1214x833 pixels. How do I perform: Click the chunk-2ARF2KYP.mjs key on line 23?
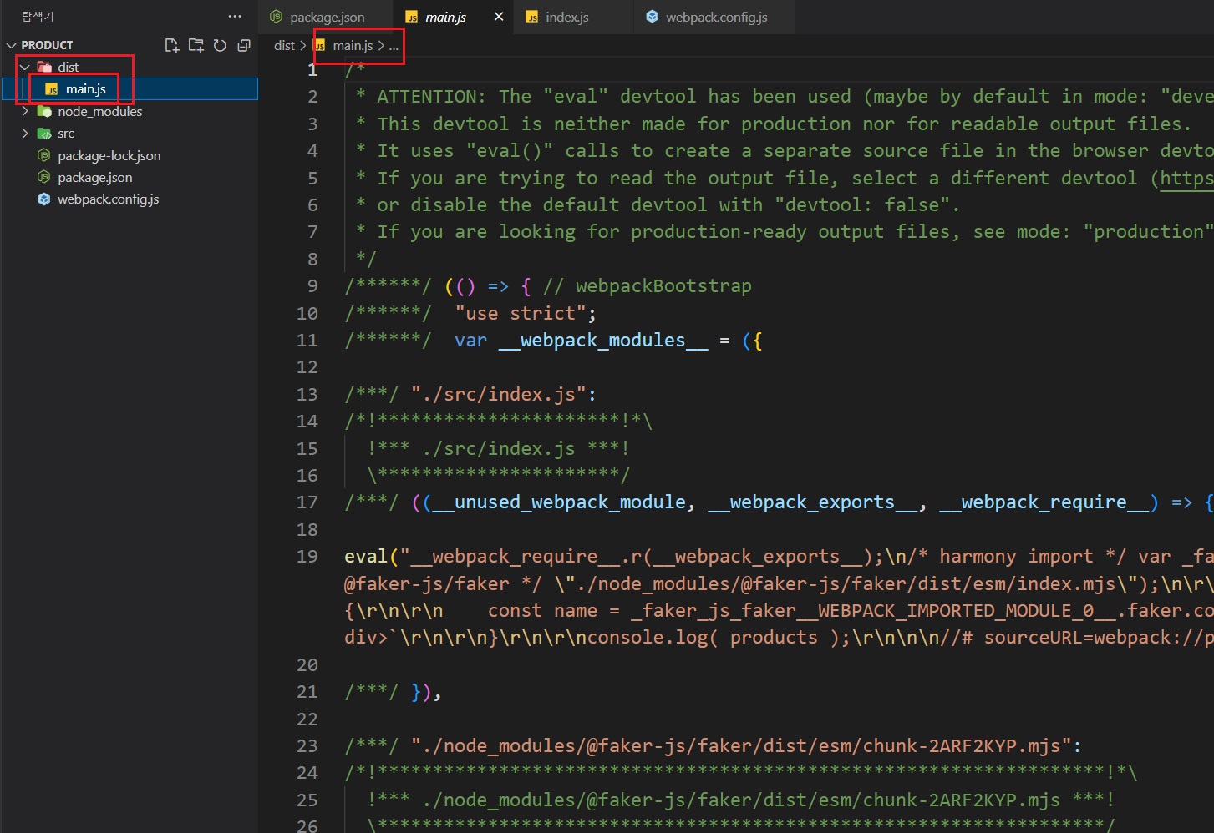(x=741, y=745)
